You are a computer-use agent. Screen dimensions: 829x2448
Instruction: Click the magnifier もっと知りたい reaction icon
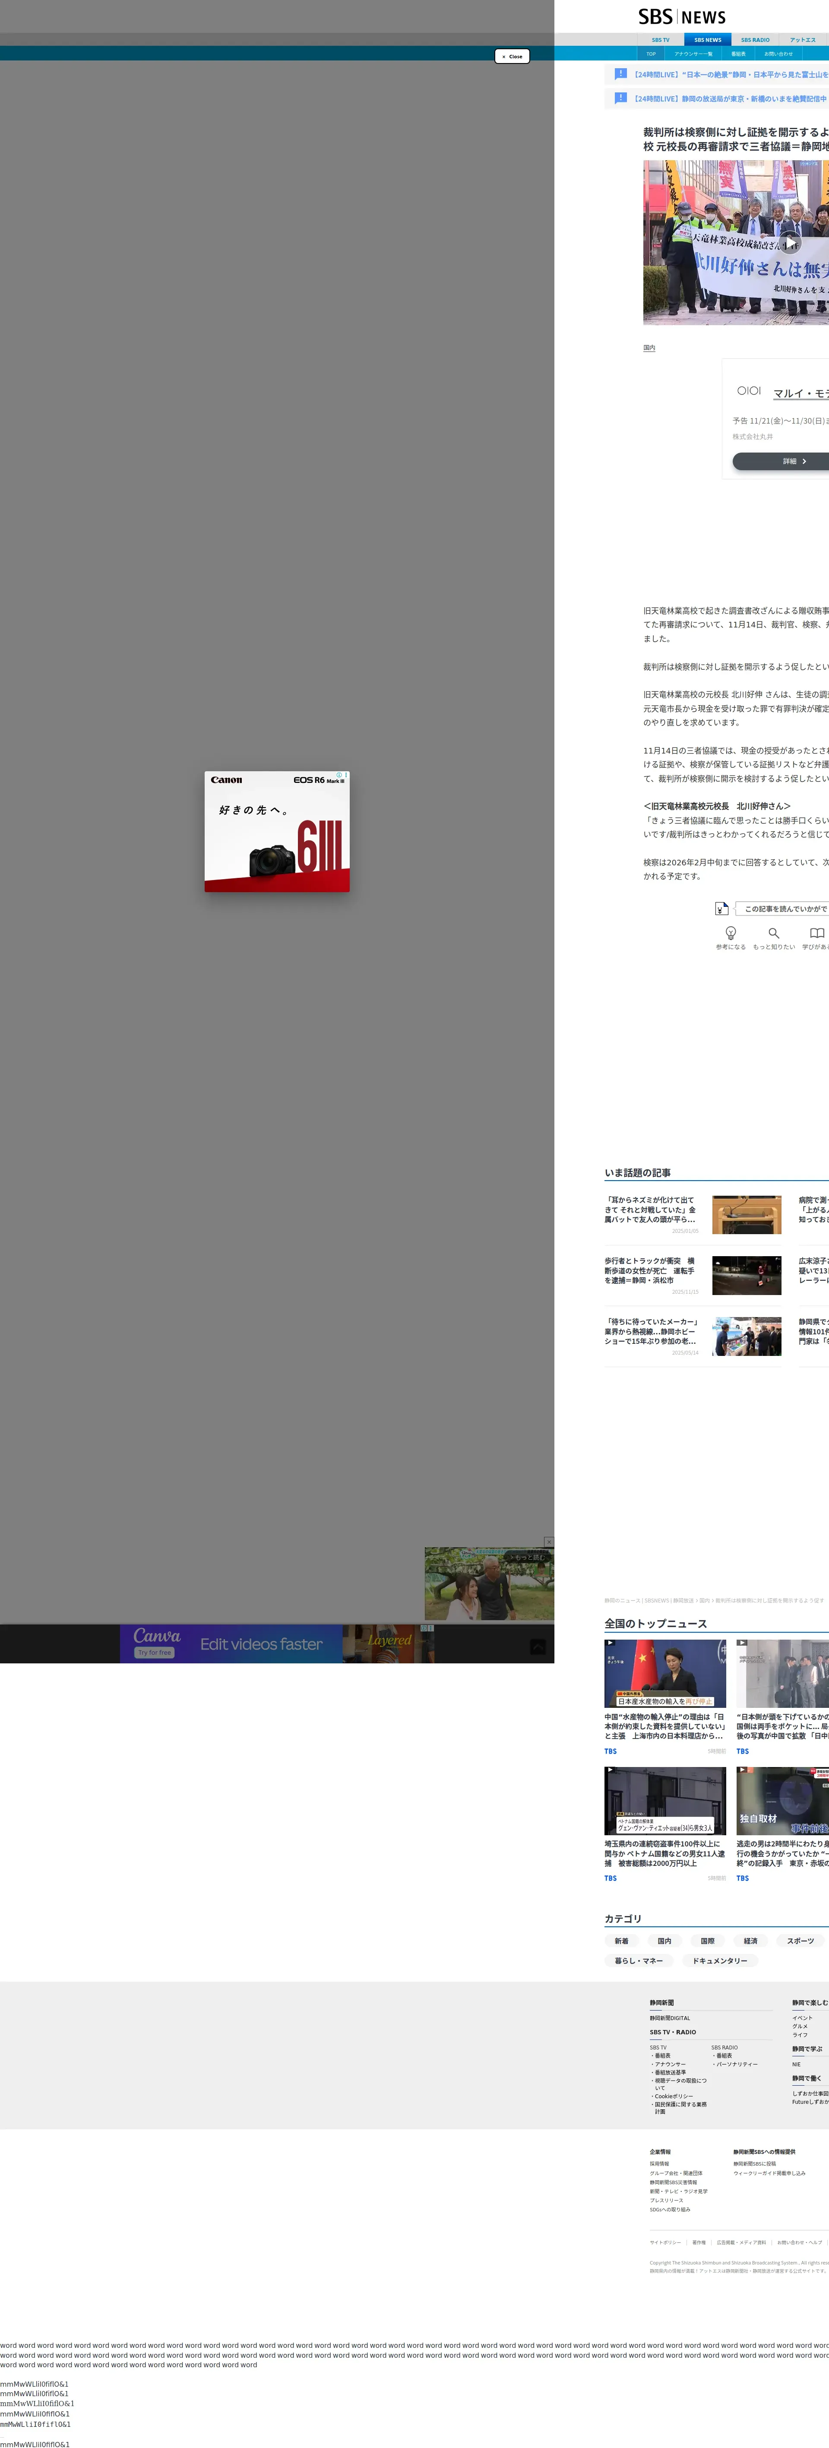[774, 933]
